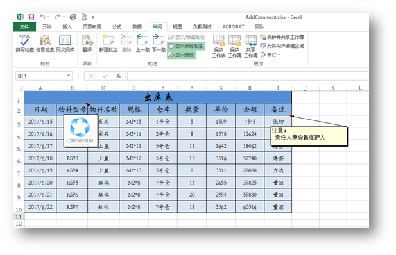Open the 文件 file tab
This screenshot has width=396, height=255.
click(24, 26)
